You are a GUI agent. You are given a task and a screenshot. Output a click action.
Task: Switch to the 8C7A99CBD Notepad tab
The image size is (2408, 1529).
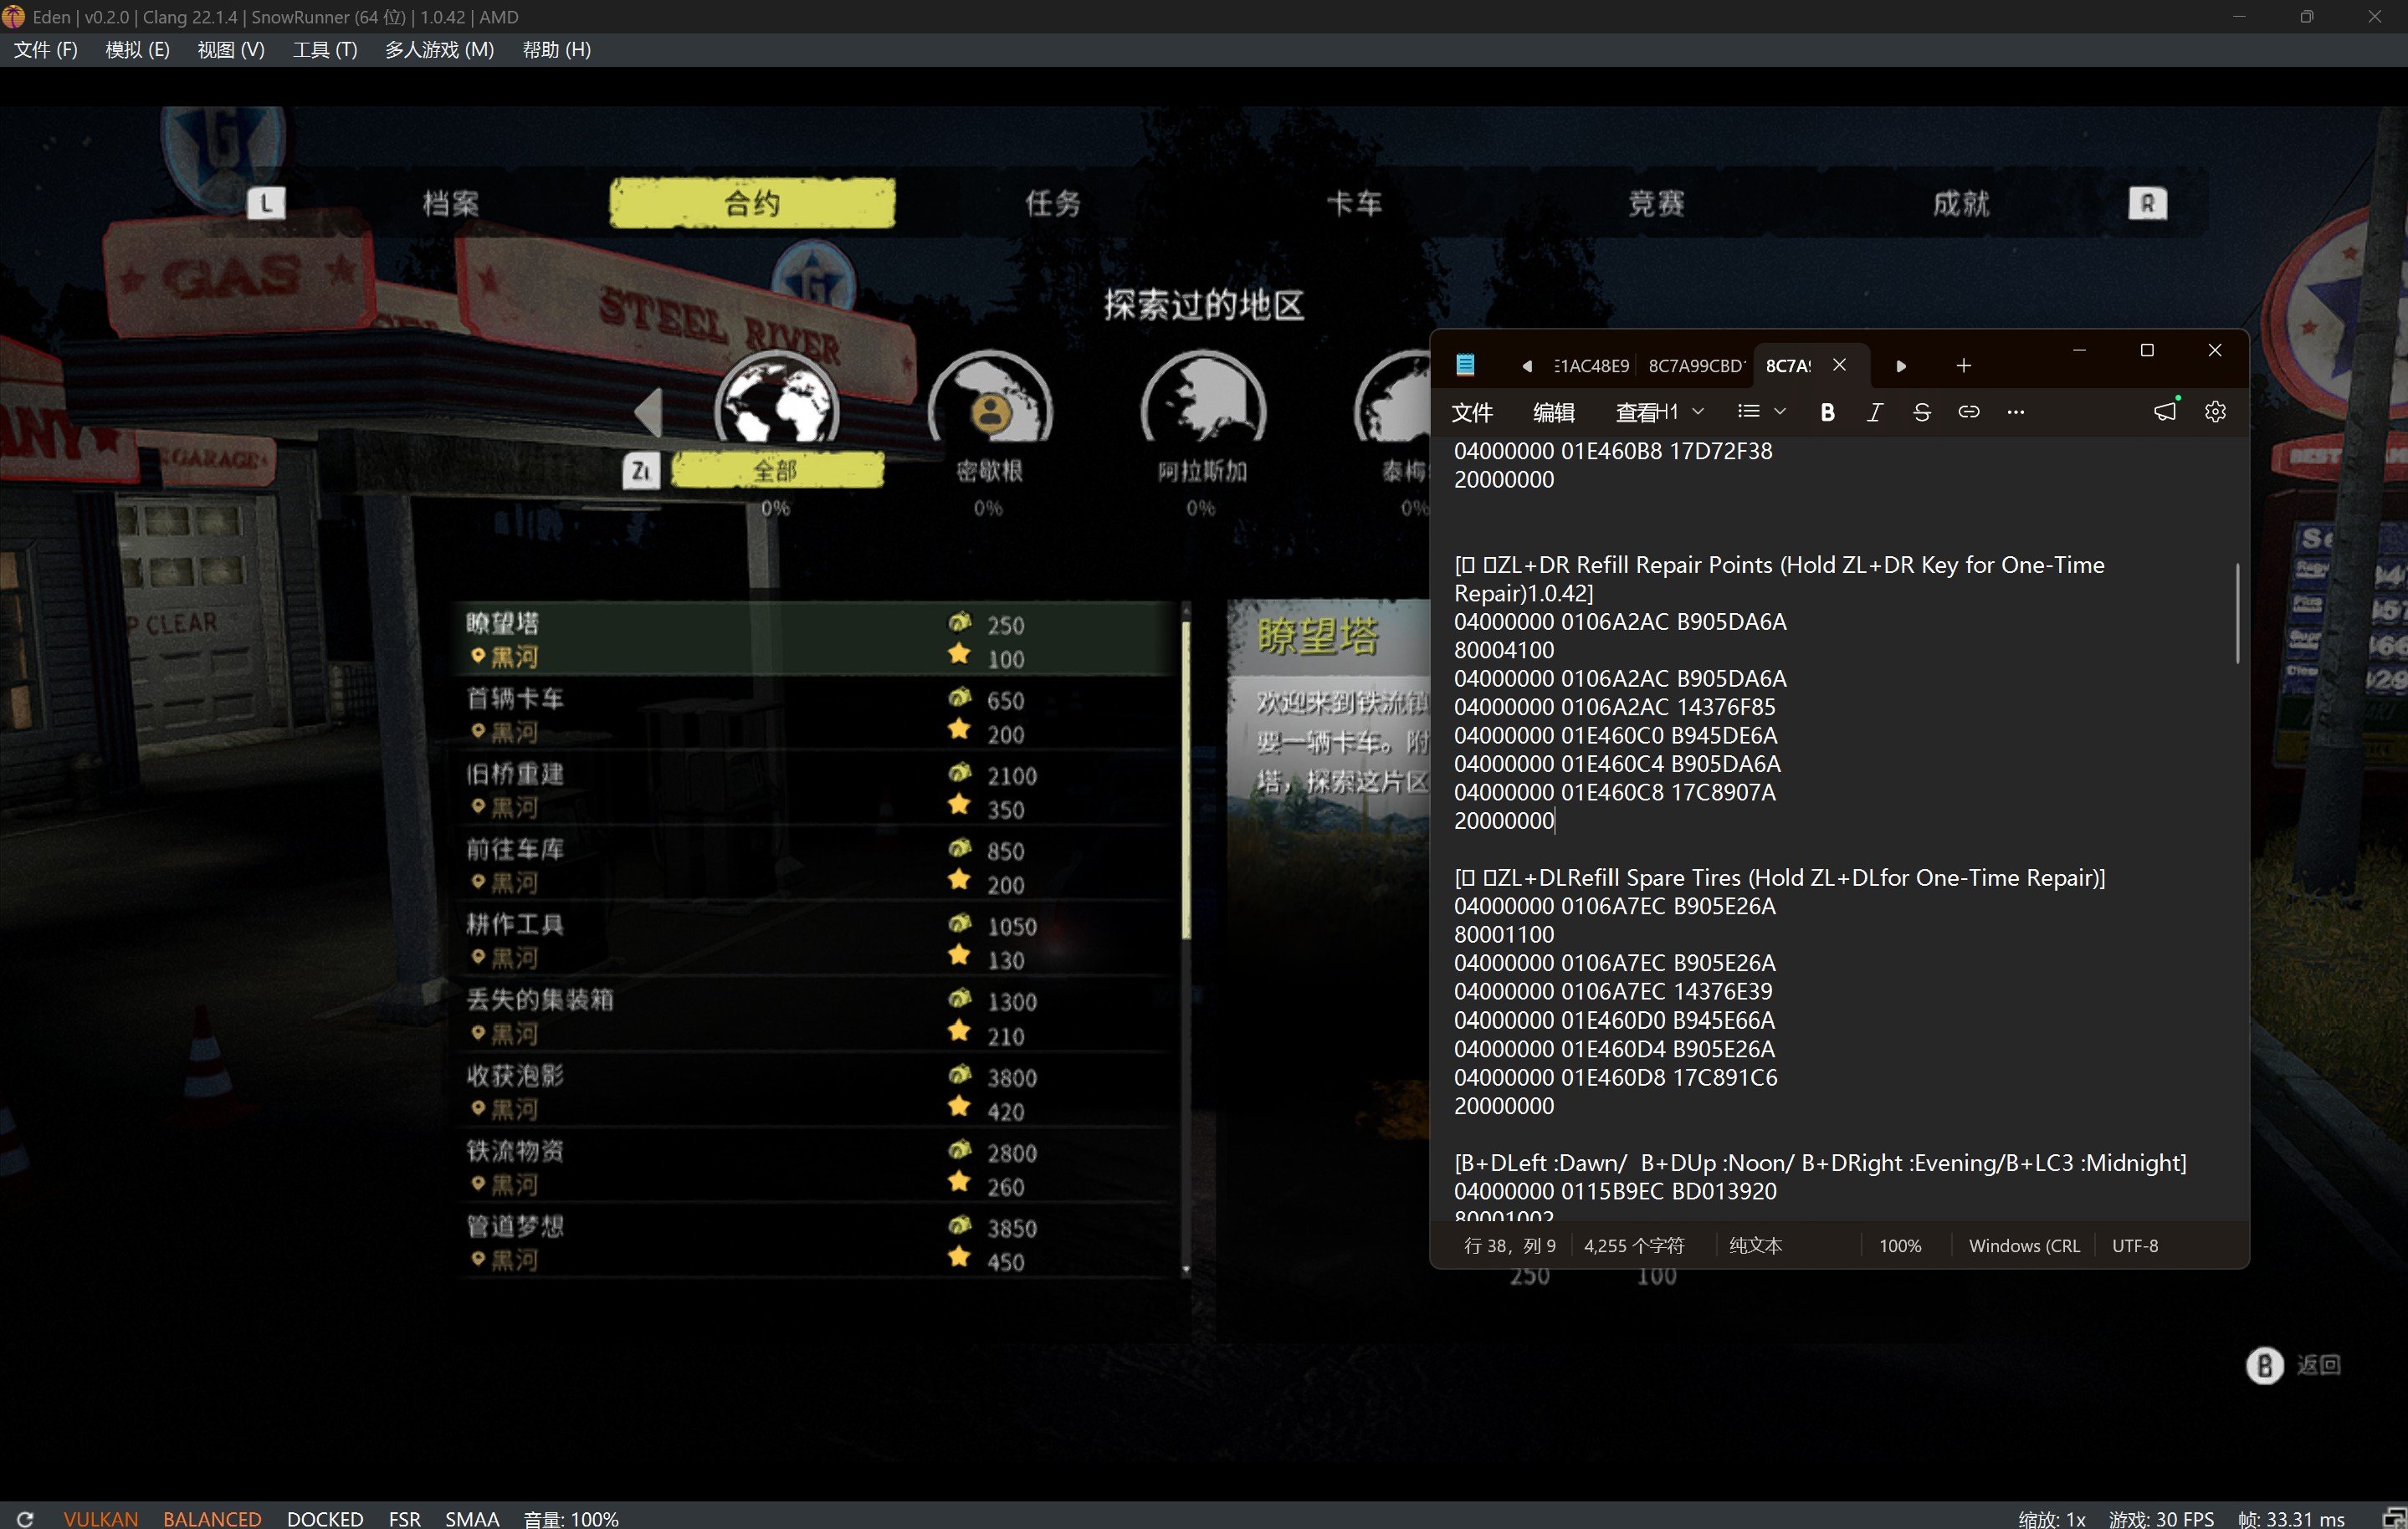pos(1696,366)
